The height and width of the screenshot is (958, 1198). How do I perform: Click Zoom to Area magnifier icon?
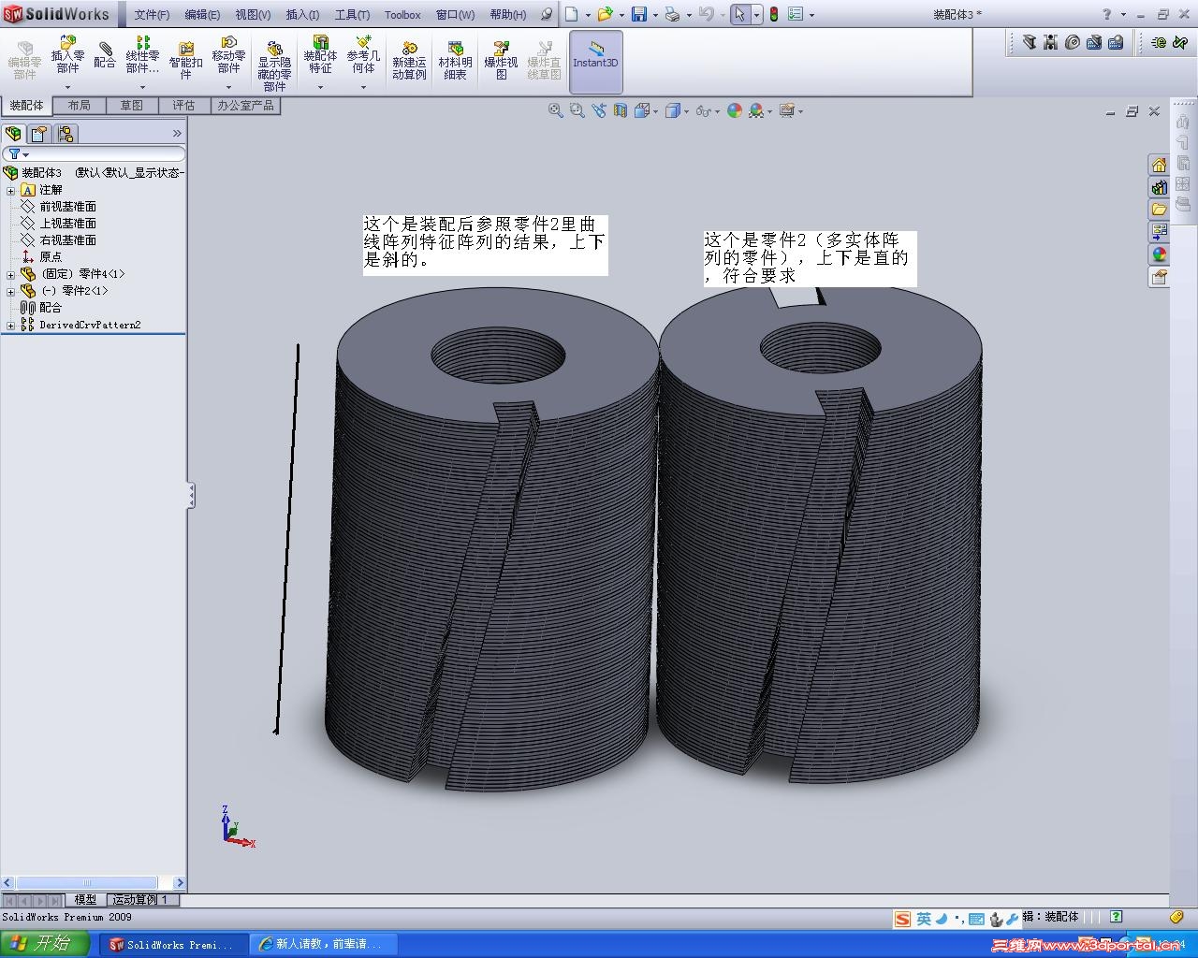[x=577, y=110]
